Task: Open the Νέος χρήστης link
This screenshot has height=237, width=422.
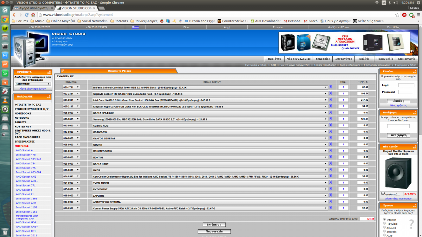Action: tap(398, 105)
